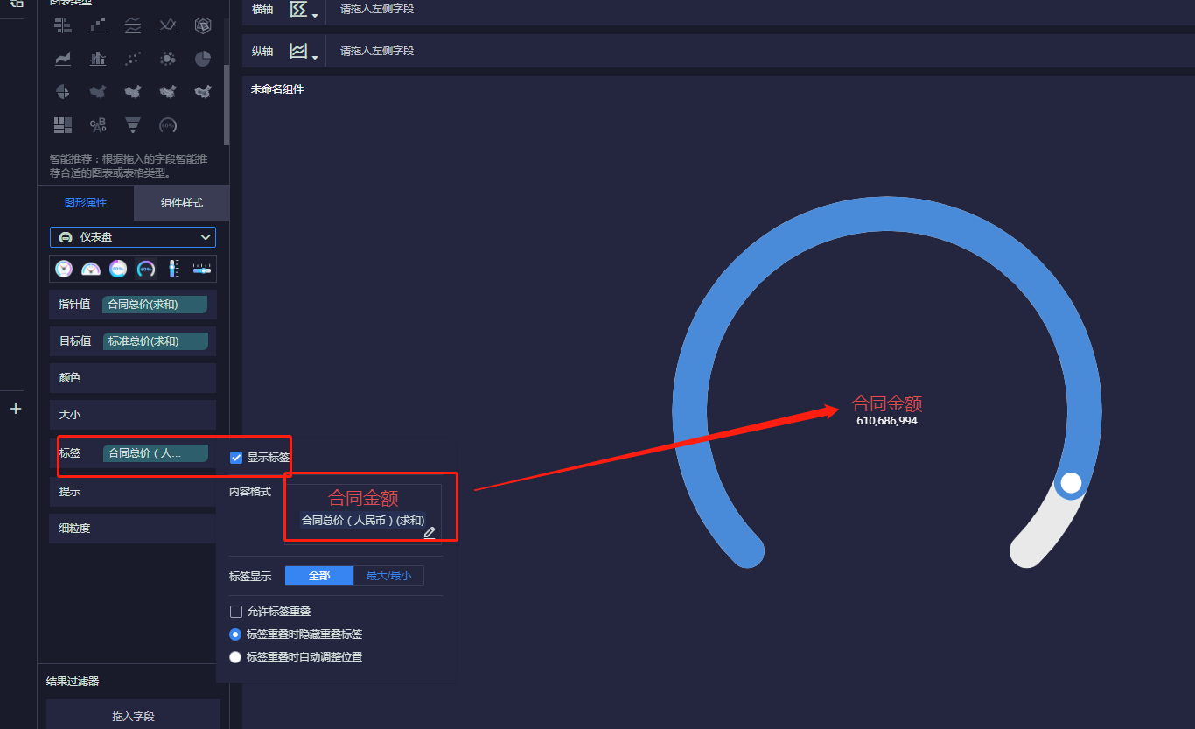Screen dimensions: 1195x729
Task: Select the bubble chart type icon
Action: coord(168,59)
